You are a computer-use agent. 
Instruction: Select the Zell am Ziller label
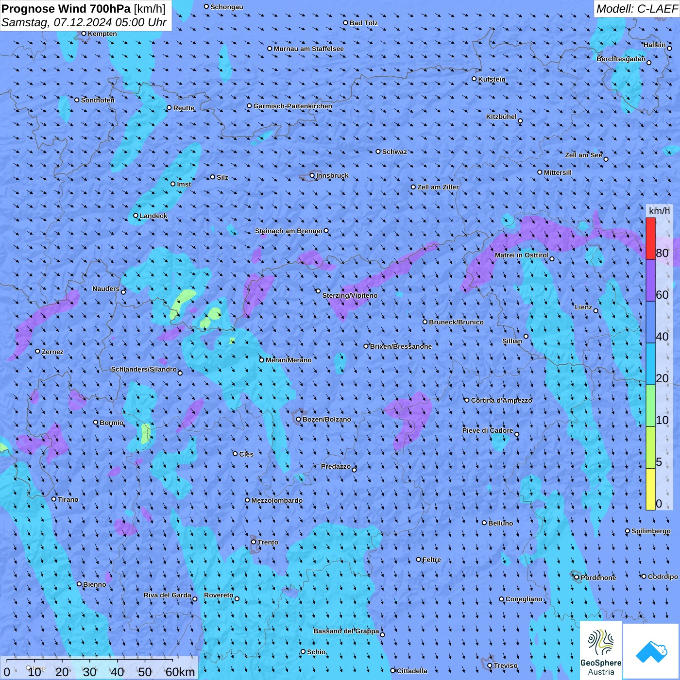[x=438, y=187]
